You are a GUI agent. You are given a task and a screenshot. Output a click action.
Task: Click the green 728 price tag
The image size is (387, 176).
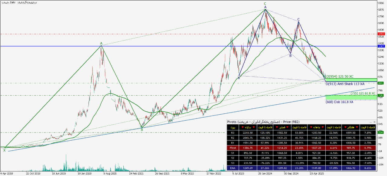tap(381, 96)
